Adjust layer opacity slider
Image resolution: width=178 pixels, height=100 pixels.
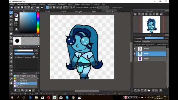pos(154,38)
